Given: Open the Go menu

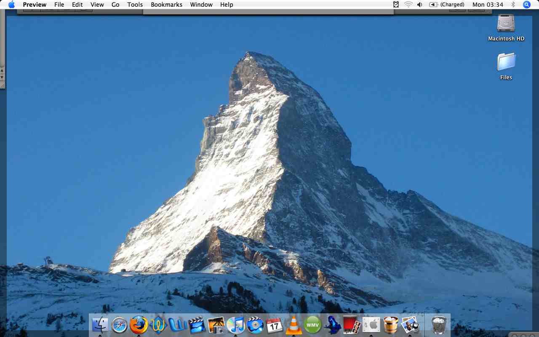Looking at the screenshot, I should [x=115, y=5].
